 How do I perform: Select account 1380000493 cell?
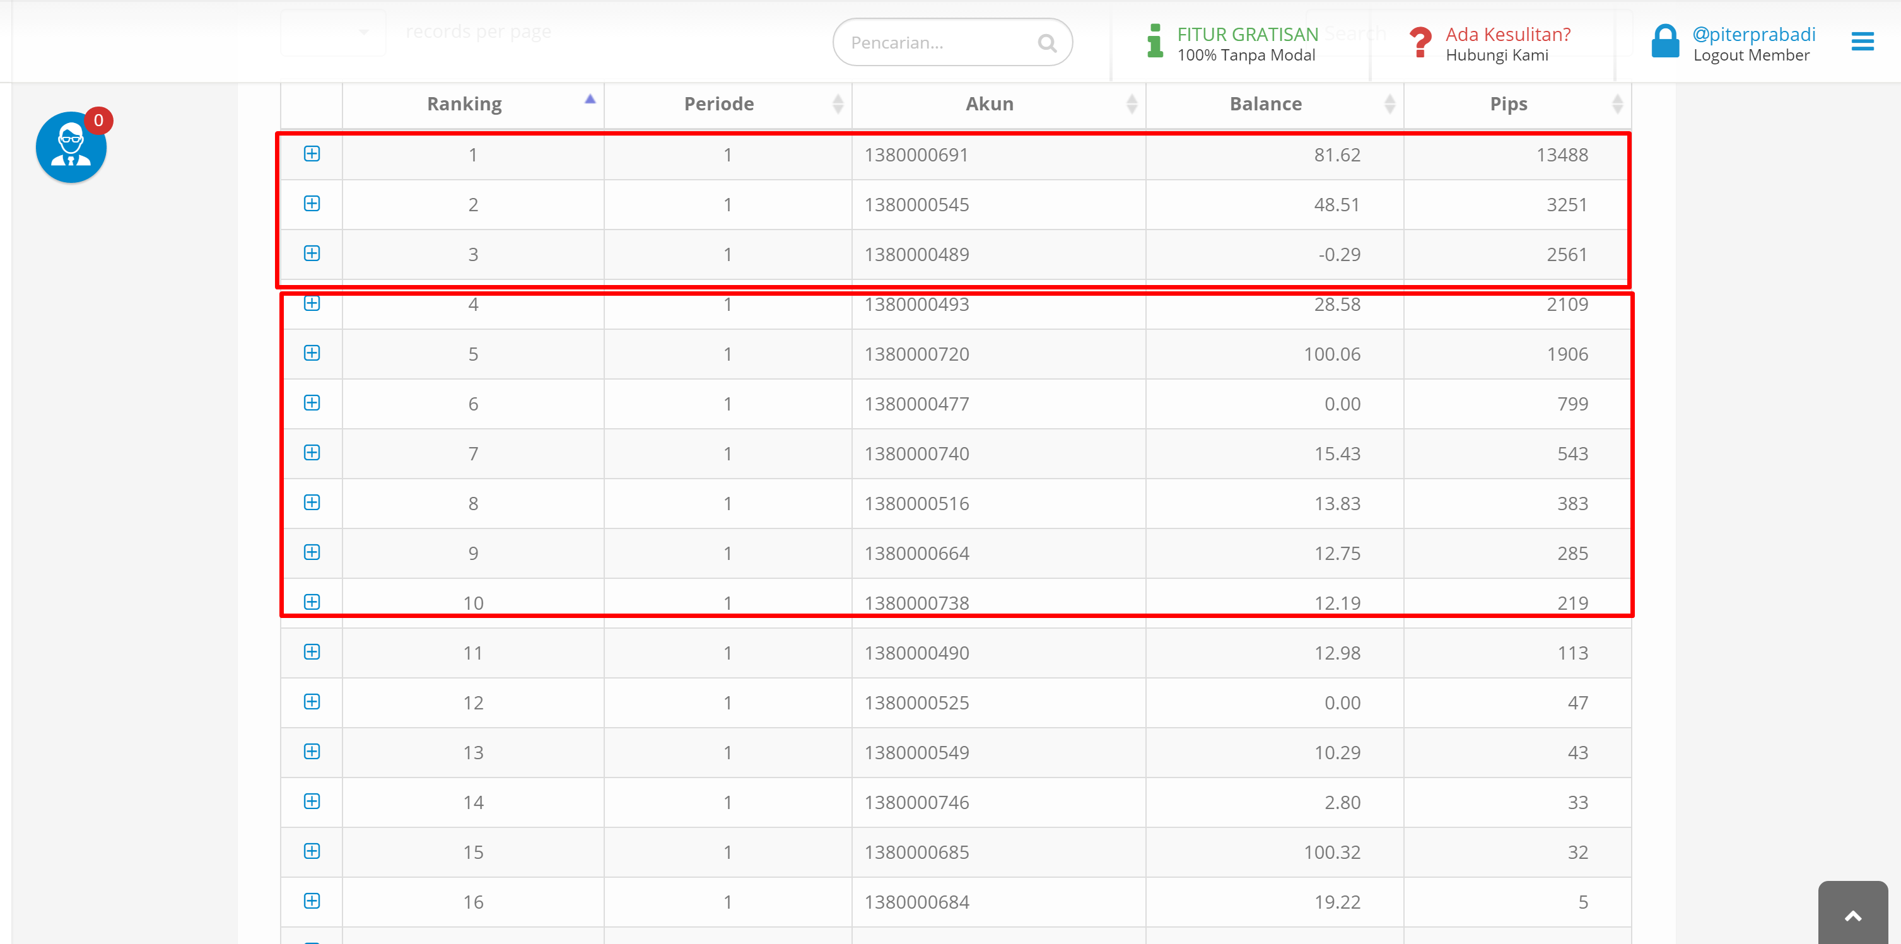[998, 304]
